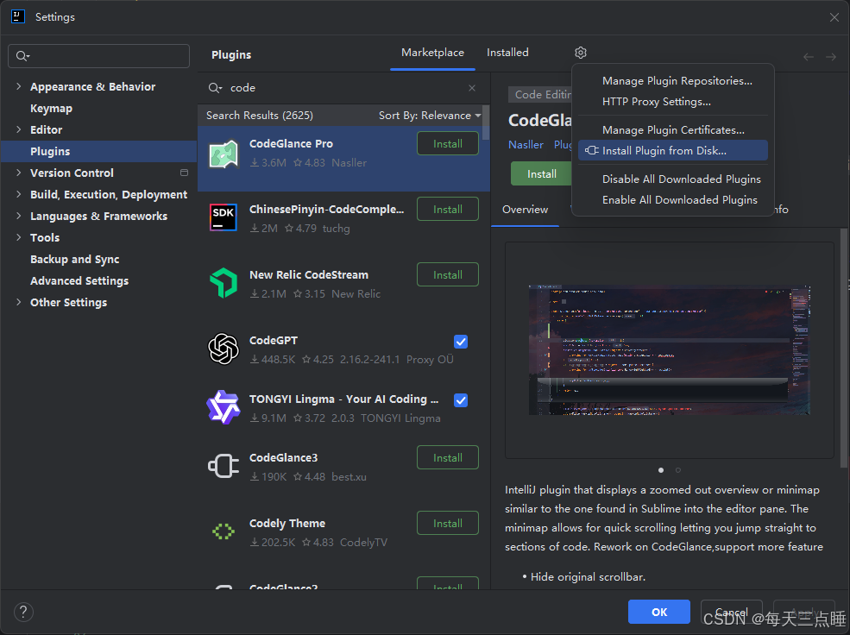
Task: Click the plugin search field containing code
Action: (x=343, y=88)
